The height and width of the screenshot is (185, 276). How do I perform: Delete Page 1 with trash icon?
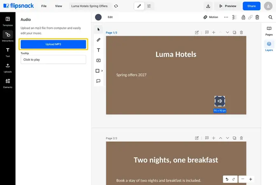tap(241, 32)
